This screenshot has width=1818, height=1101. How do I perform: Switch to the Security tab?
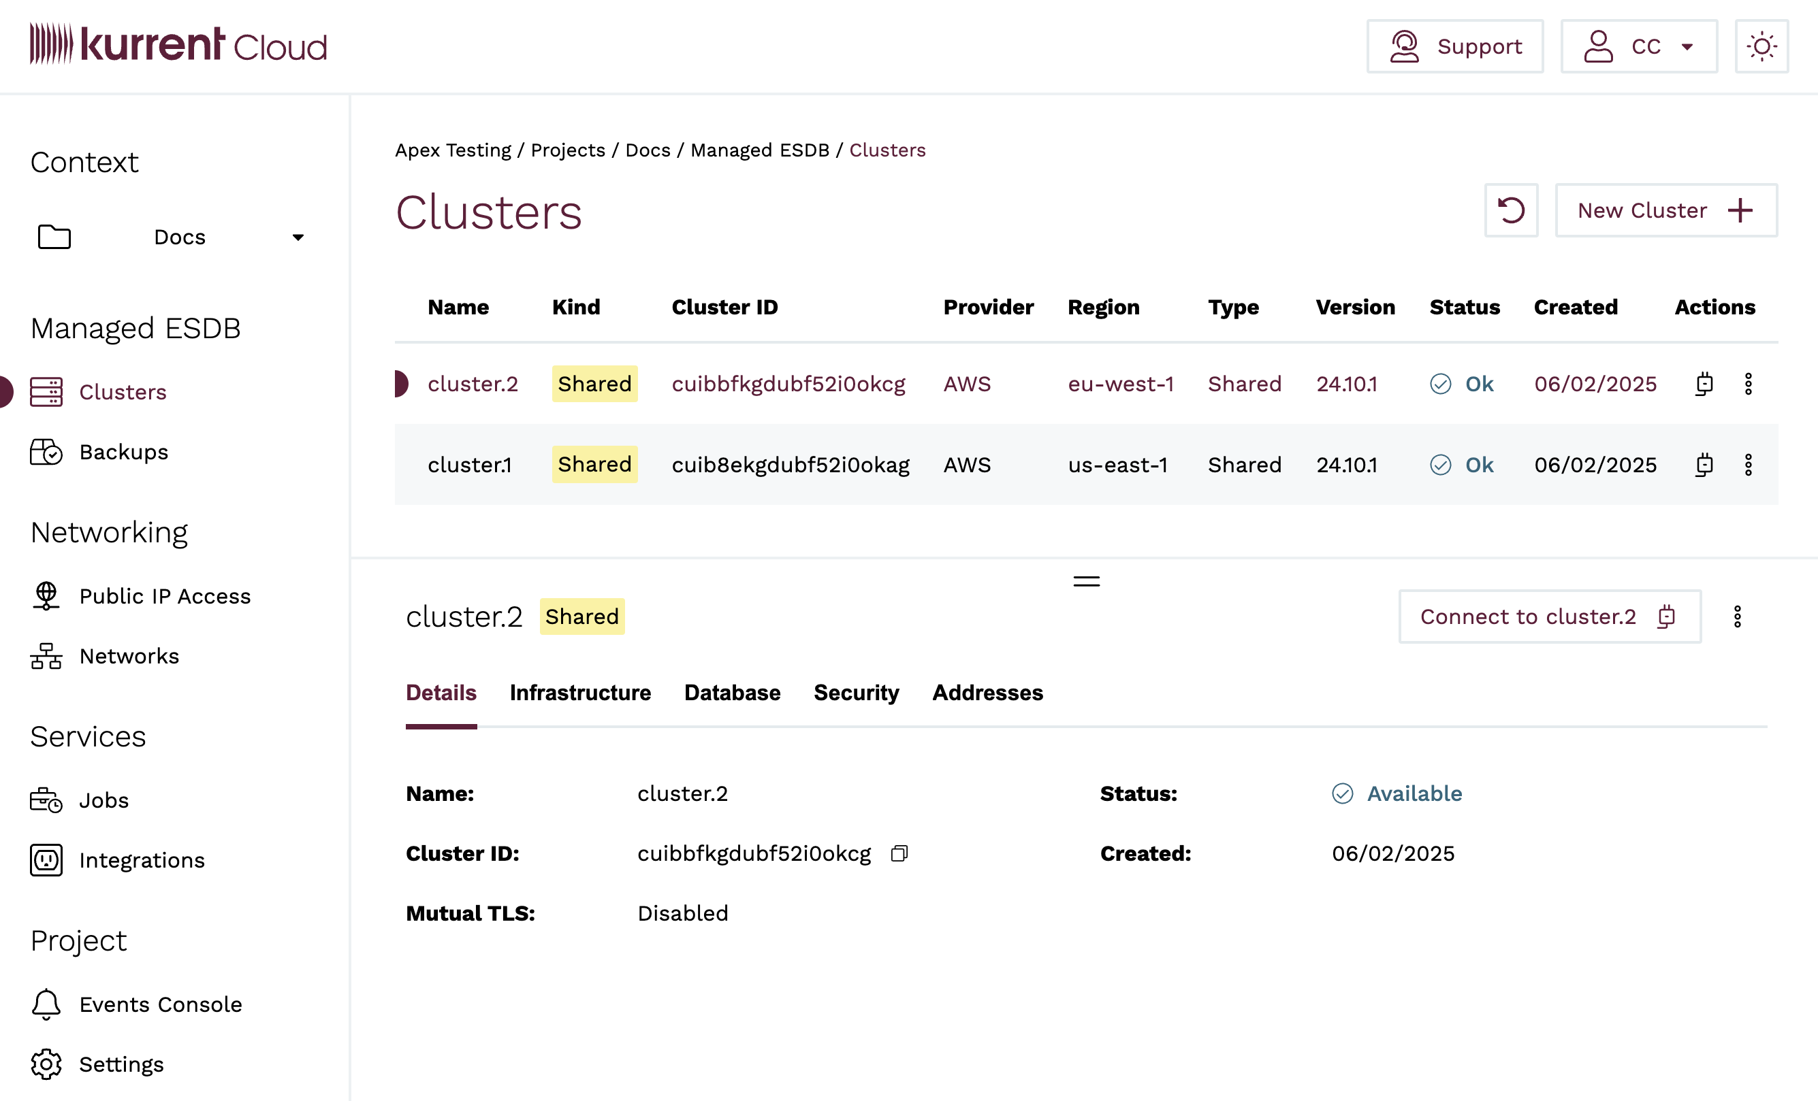[856, 693]
